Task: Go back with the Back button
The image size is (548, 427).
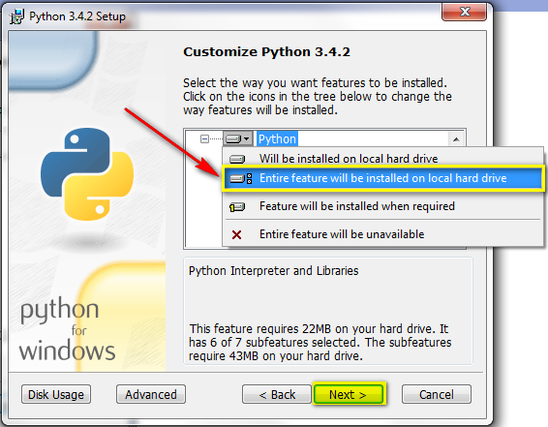Action: [277, 394]
